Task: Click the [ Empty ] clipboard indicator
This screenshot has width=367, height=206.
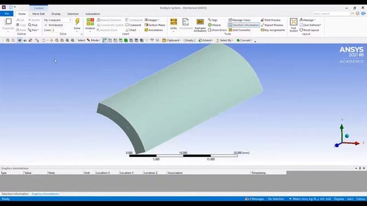Action: click(189, 41)
